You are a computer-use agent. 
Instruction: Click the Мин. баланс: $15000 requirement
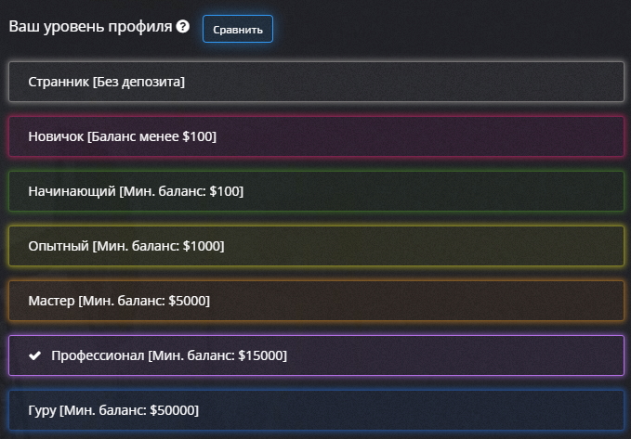pos(217,355)
